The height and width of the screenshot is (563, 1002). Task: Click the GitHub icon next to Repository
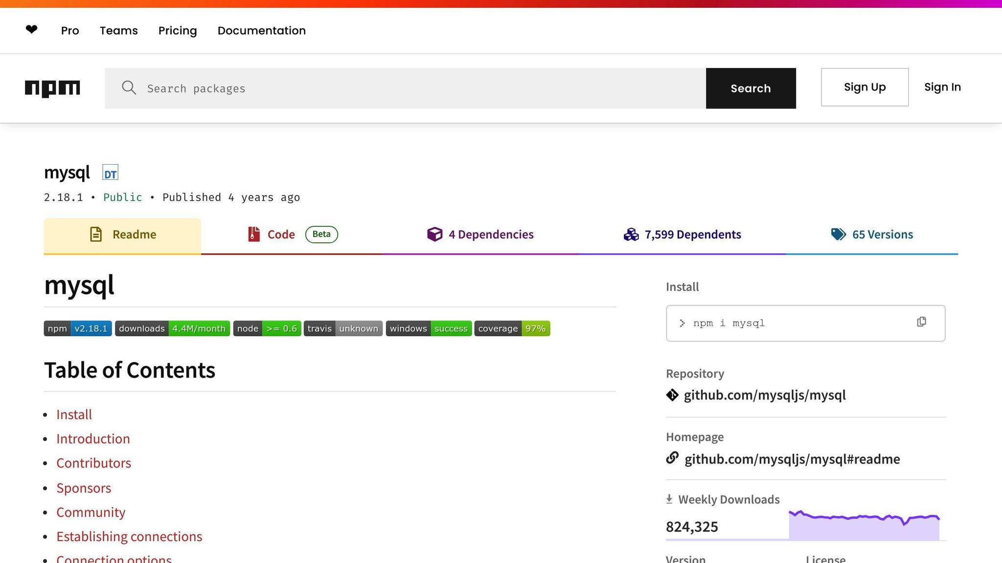672,395
